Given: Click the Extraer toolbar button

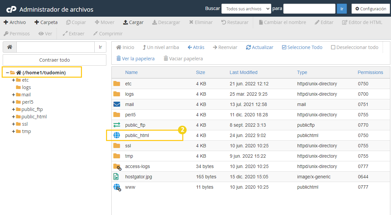Looking at the screenshot, I should click(x=73, y=34).
